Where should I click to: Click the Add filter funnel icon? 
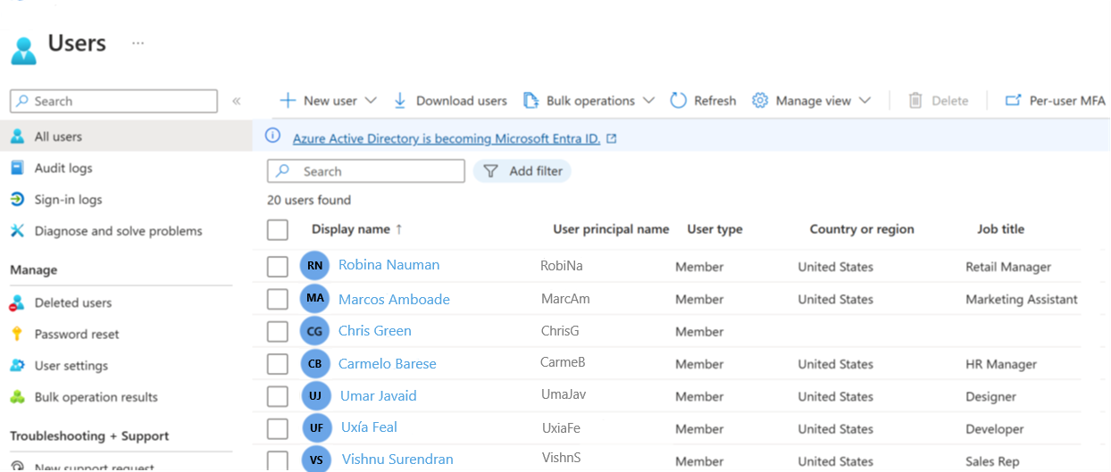pyautogui.click(x=491, y=171)
